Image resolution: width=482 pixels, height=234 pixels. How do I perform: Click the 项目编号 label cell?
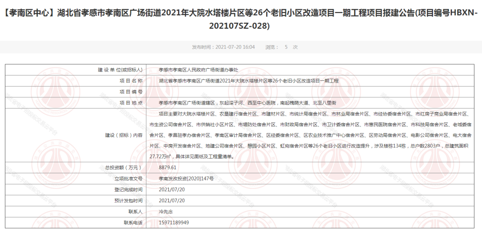[x=131, y=92]
